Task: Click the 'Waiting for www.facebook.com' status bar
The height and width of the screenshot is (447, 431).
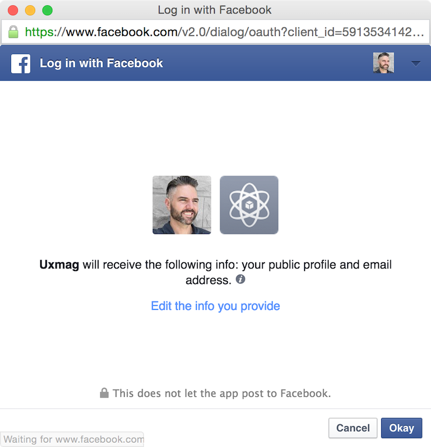Action: (x=72, y=439)
